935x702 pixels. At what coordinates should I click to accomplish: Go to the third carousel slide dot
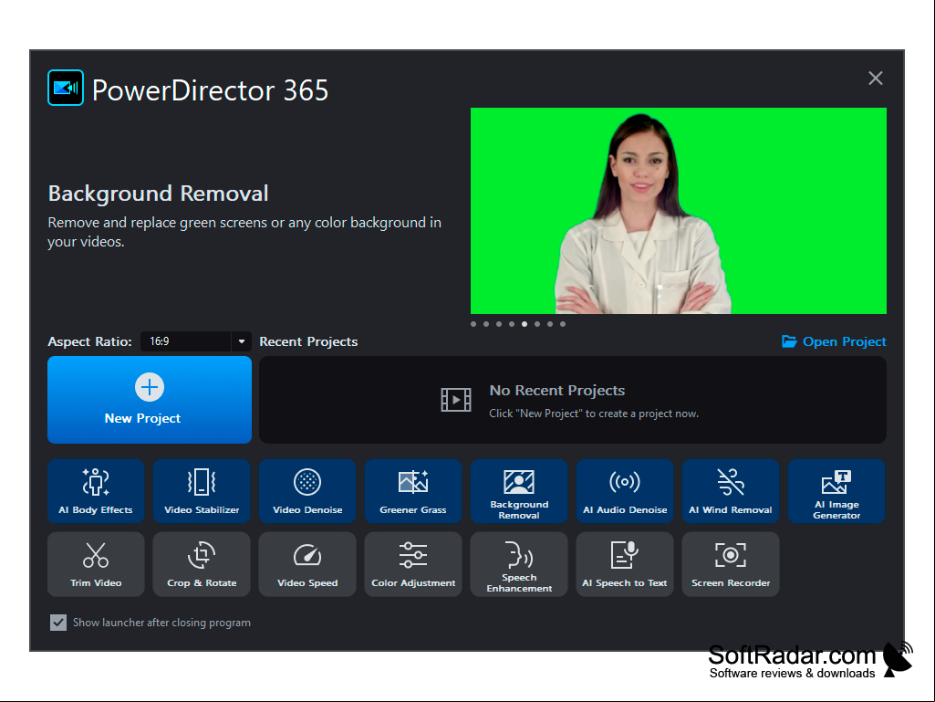coord(499,324)
